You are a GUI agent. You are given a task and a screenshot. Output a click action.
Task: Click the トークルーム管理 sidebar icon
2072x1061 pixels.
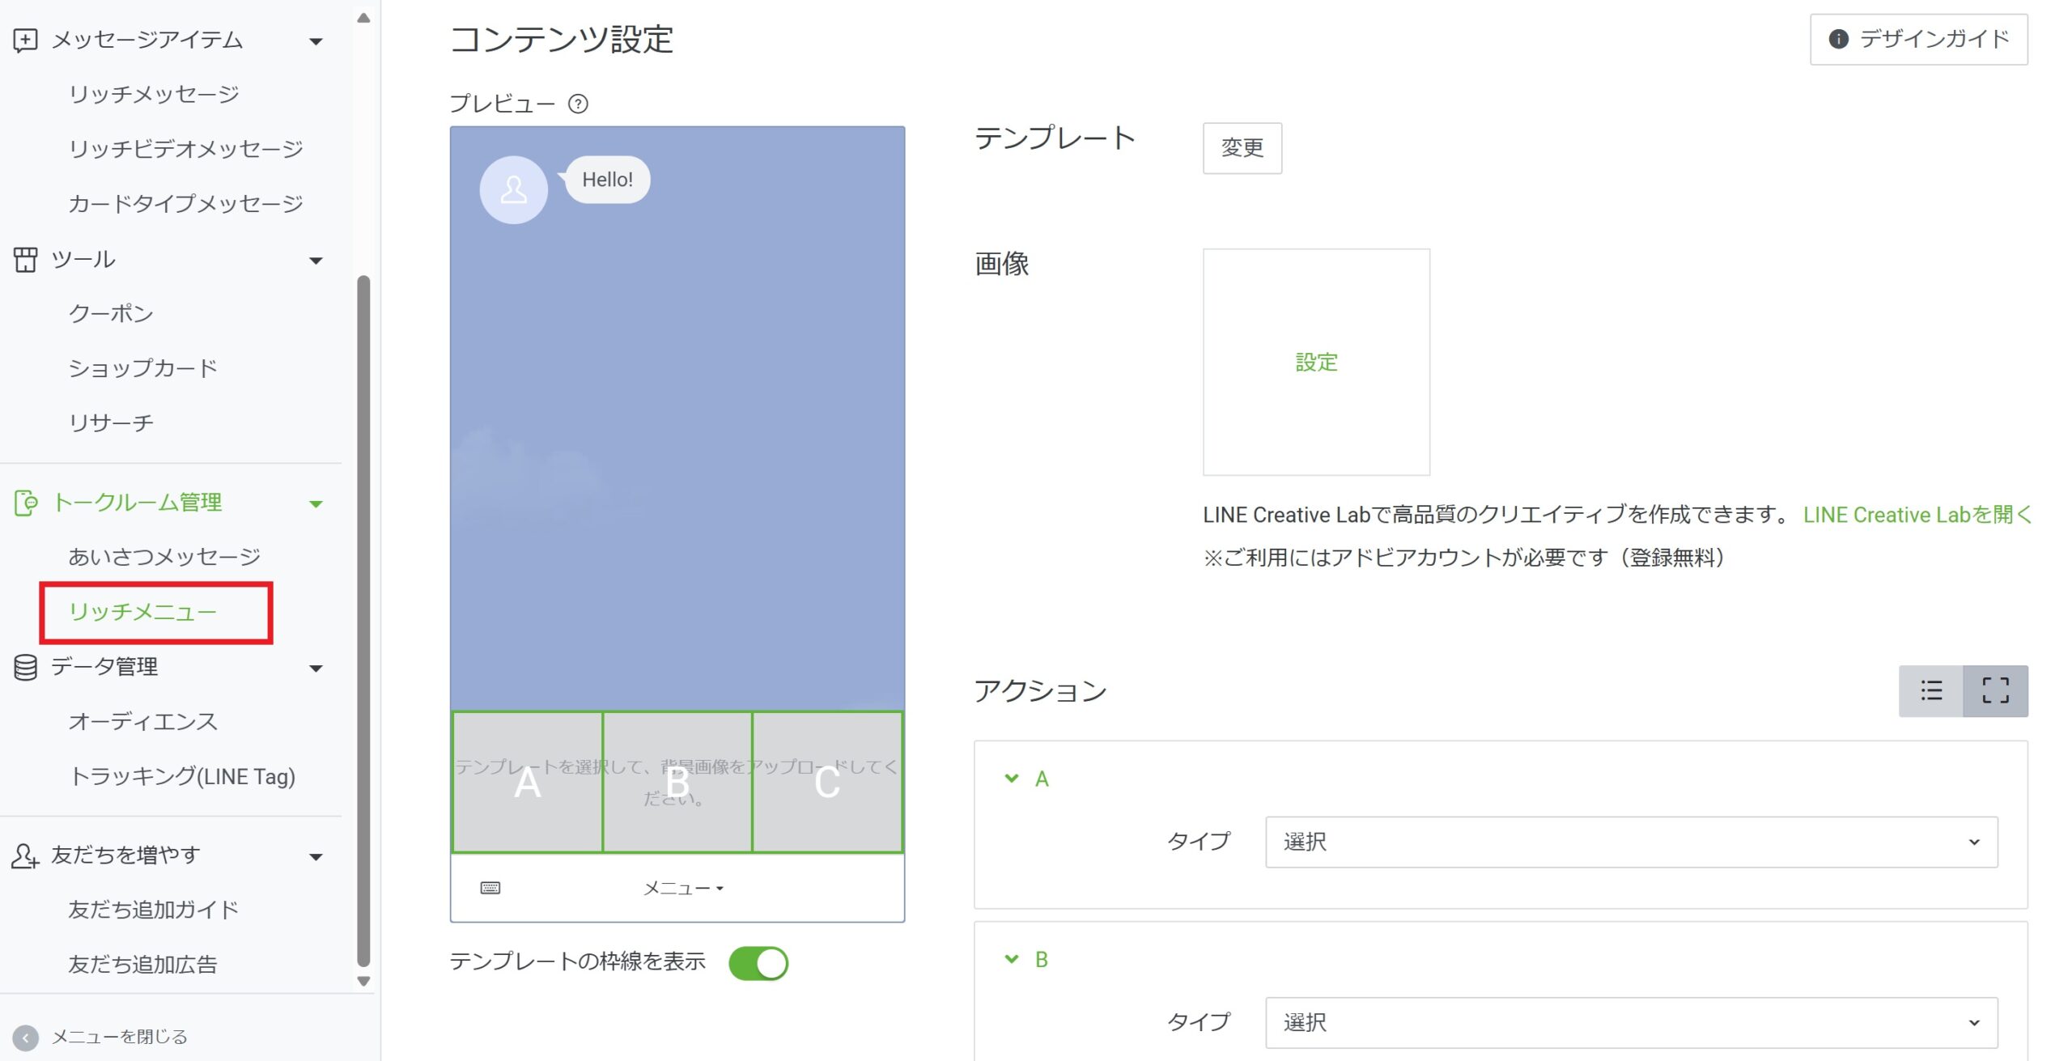pyautogui.click(x=25, y=503)
